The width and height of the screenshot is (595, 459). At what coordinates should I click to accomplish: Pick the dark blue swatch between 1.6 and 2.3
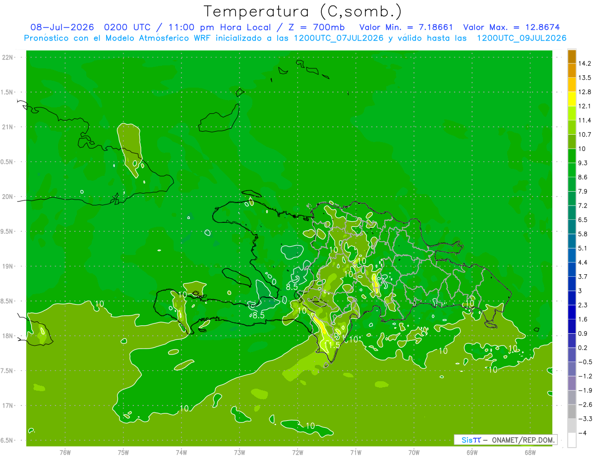[572, 312]
